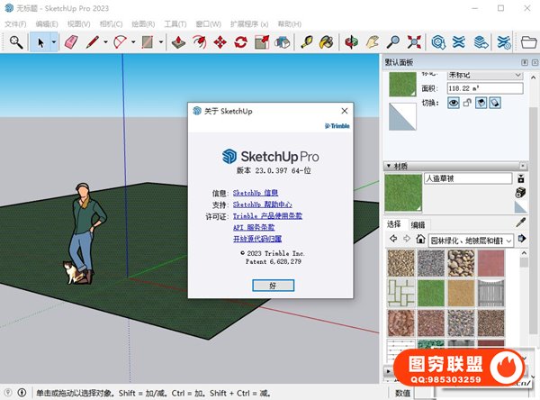Click the Zoom Extents tool
The image size is (540, 400).
414,41
